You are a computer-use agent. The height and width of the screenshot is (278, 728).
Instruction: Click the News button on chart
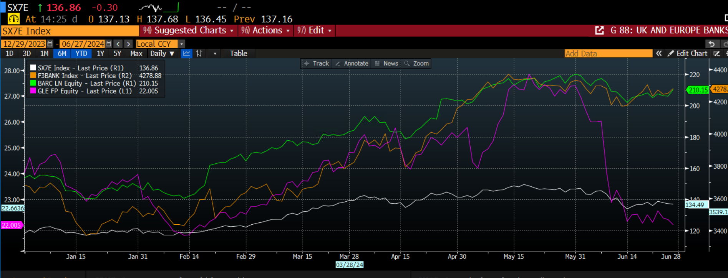coord(386,64)
